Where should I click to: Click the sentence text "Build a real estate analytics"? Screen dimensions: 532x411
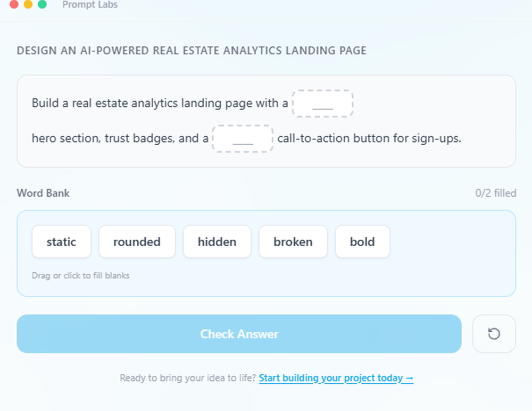[106, 103]
